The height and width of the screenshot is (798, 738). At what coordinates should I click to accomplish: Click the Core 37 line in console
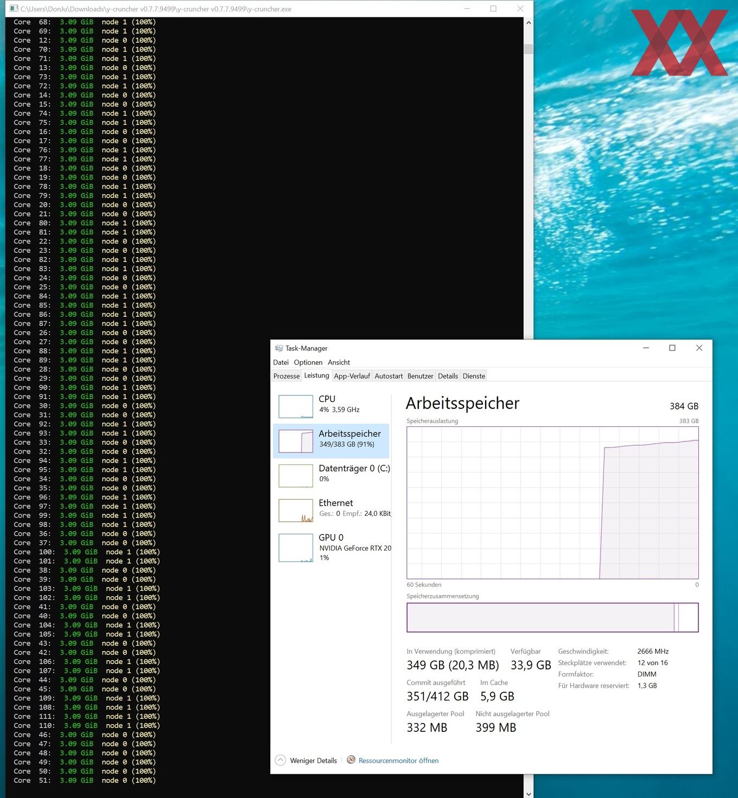click(85, 543)
